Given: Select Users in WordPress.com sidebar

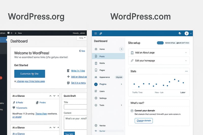Looking at the screenshot, I should [108, 91].
